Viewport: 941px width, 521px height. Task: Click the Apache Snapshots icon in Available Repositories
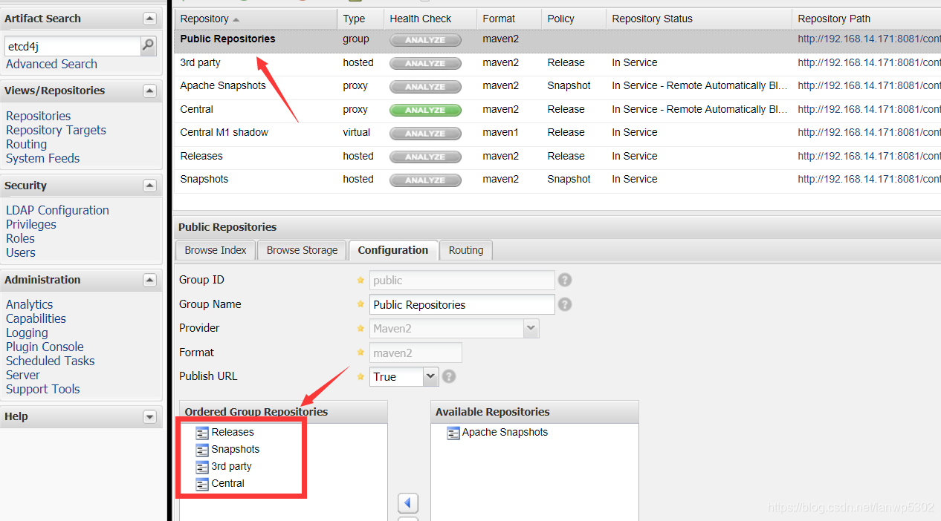click(x=453, y=433)
